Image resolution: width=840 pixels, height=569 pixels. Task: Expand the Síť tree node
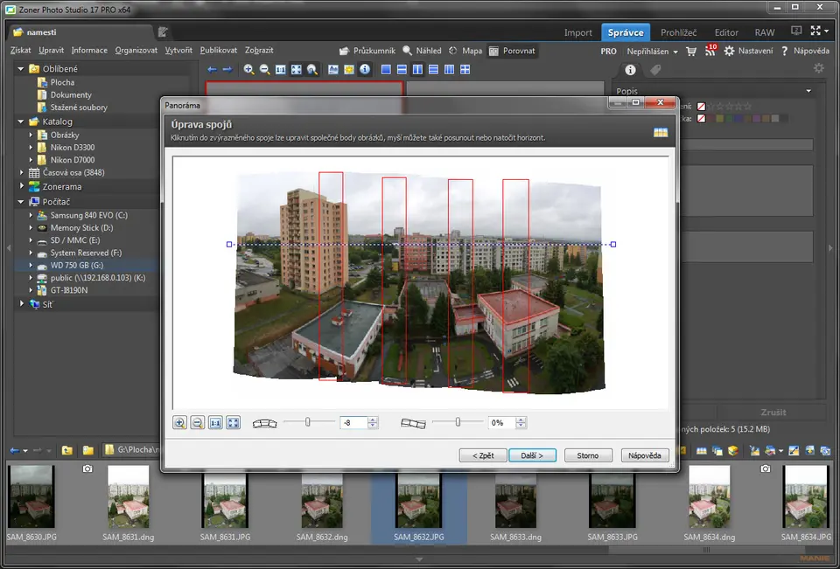(x=21, y=303)
